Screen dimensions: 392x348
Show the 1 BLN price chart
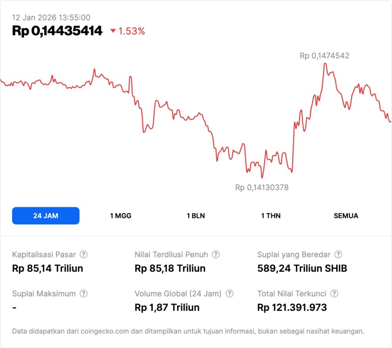pyautogui.click(x=196, y=216)
